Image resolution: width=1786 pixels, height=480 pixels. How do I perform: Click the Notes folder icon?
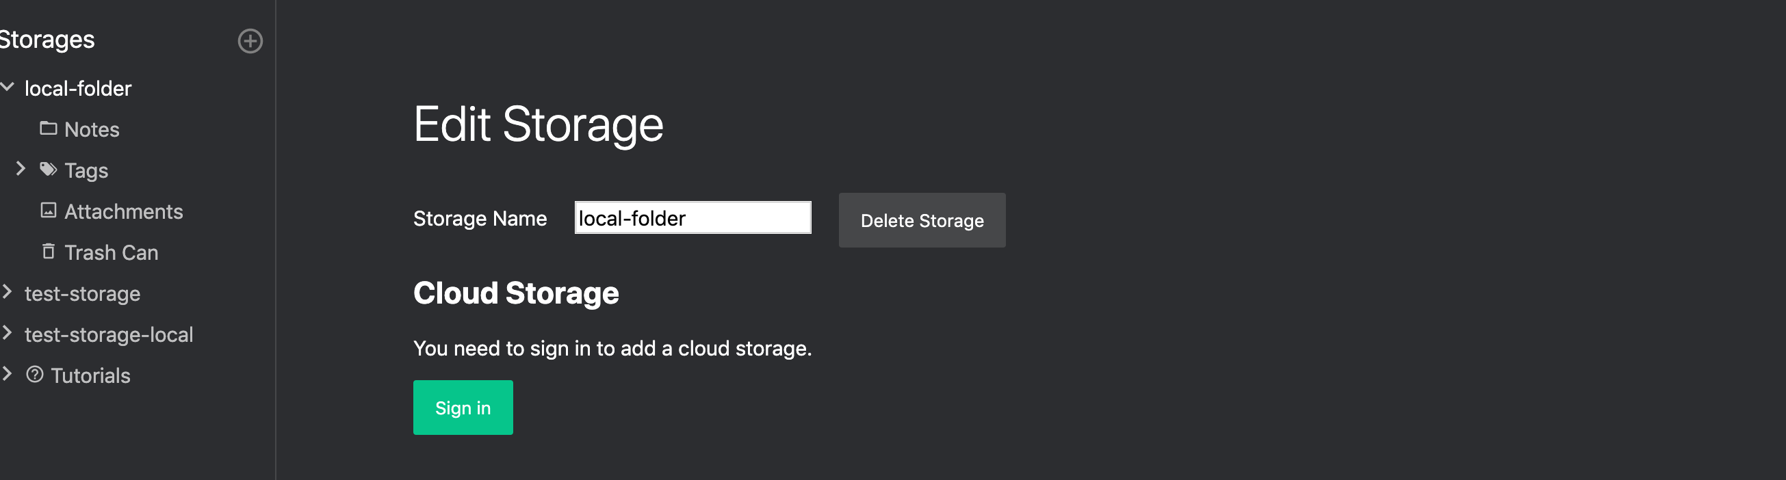tap(48, 128)
